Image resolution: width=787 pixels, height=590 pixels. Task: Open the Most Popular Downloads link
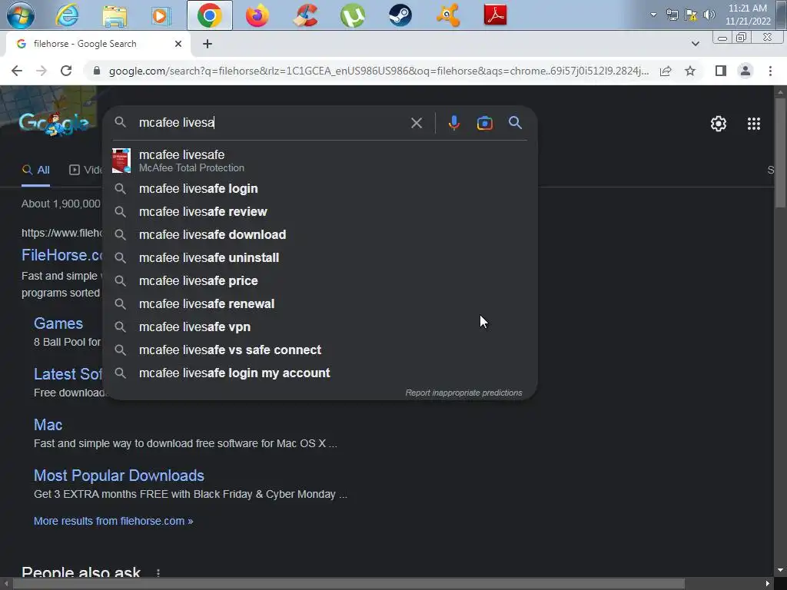pyautogui.click(x=119, y=476)
